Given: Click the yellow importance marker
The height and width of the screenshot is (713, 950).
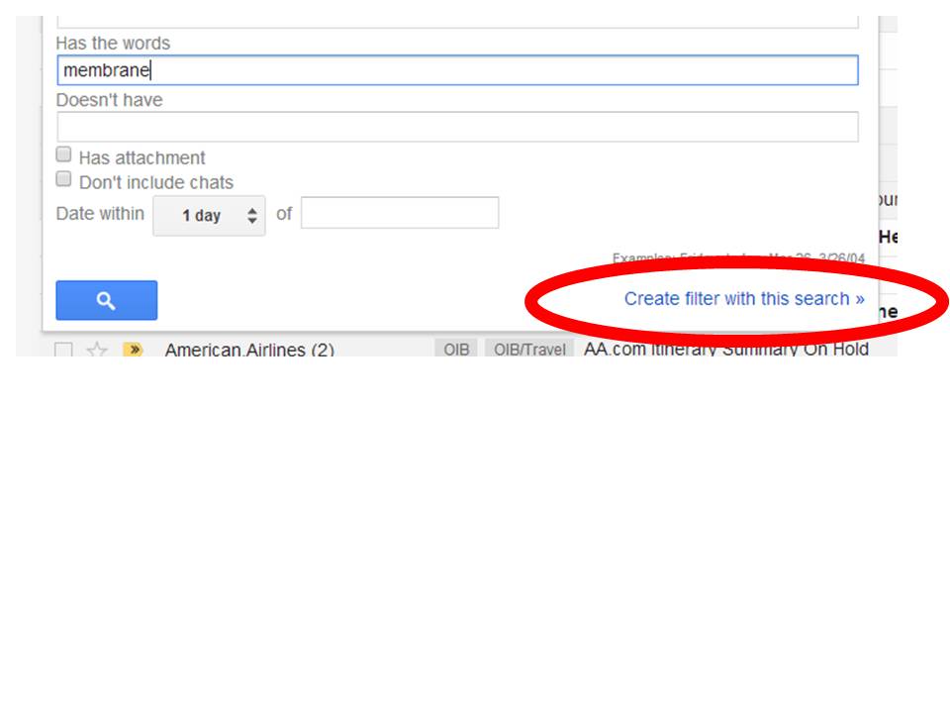Looking at the screenshot, I should point(133,350).
